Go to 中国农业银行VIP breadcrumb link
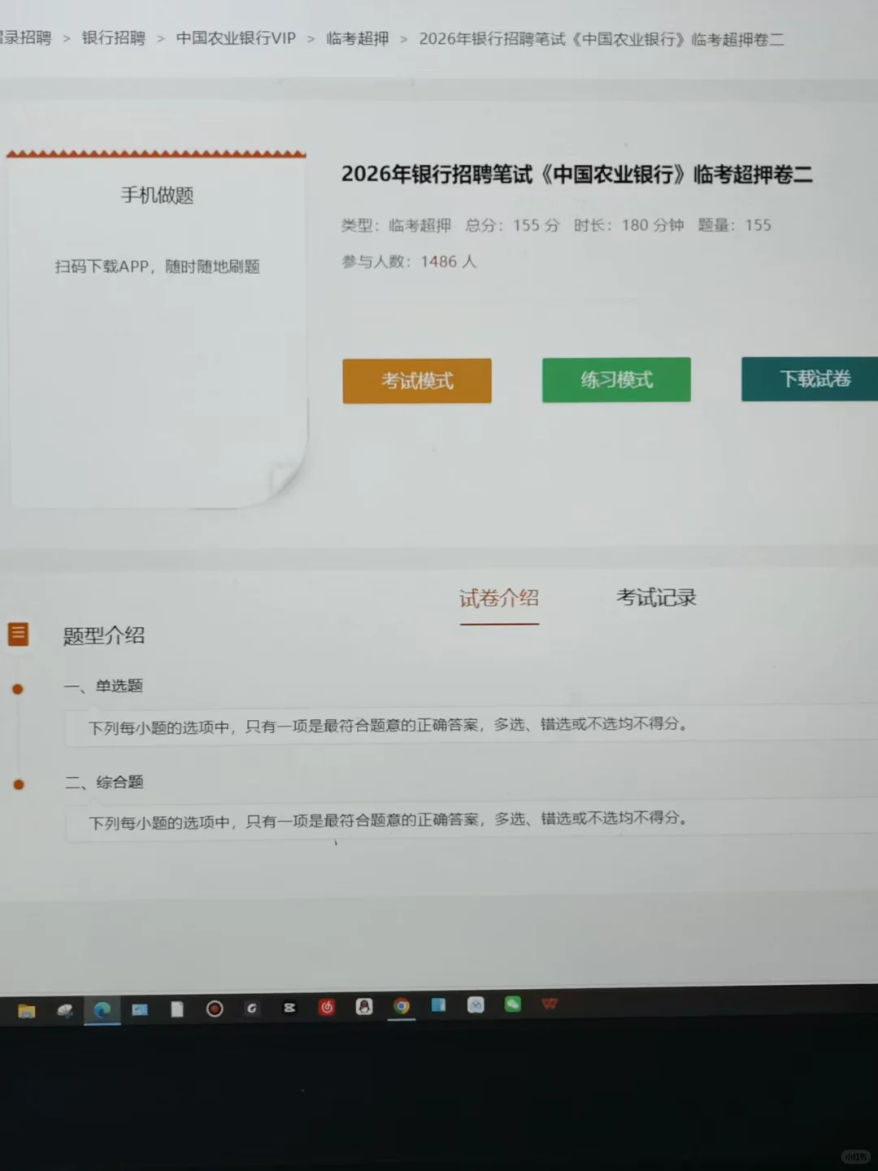This screenshot has height=1171, width=878. 236,38
